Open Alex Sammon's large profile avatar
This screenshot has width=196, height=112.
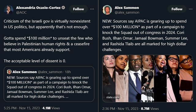pyautogui.click(x=107, y=10)
